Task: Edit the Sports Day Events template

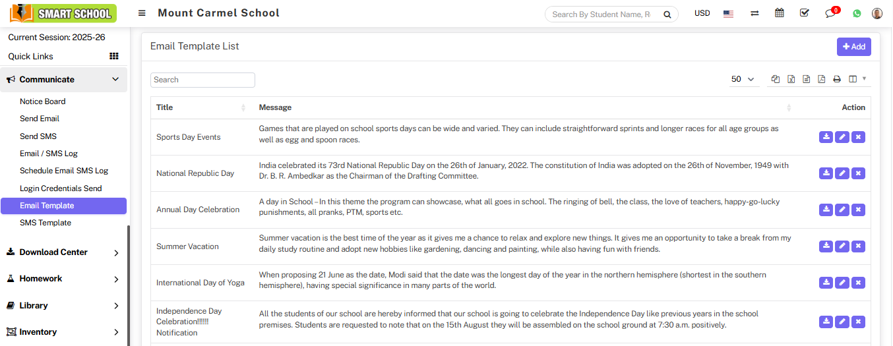Action: coord(842,137)
